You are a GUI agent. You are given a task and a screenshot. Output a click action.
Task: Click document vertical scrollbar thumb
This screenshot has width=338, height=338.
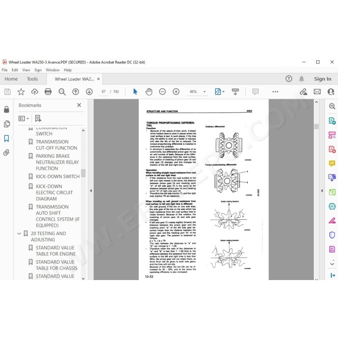pos(316,127)
